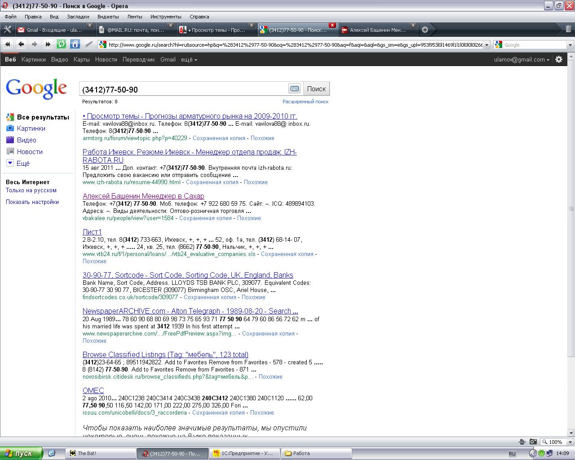Image resolution: width=575 pixels, height=460 pixels.
Task: Expand the ulamov@gmail.com account menu
Action: click(522, 59)
